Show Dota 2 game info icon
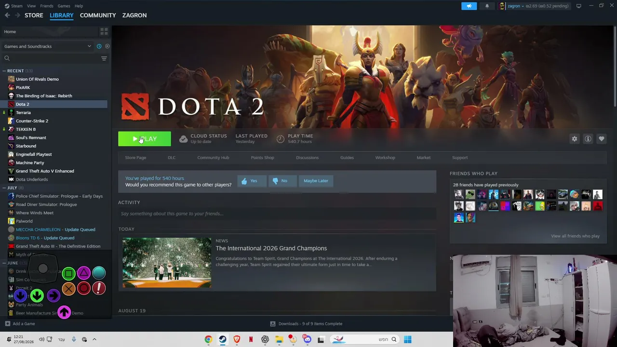Viewport: 617px width, 347px height. tap(588, 139)
